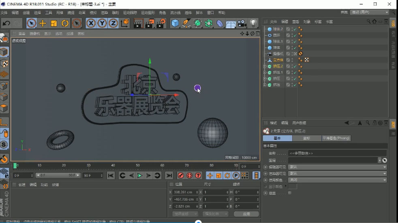The image size is (398, 223).
Task: Click the 应用 button
Action: tap(246, 214)
